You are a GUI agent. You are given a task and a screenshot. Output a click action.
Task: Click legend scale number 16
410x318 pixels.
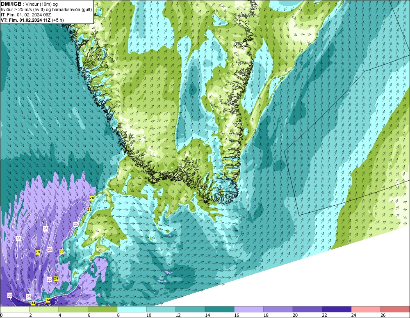237,315
